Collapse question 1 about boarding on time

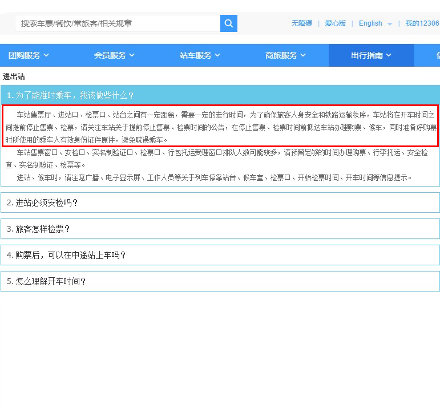tap(220, 95)
